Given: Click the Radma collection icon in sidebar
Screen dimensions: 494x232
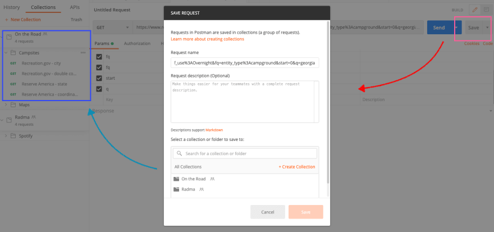Looking at the screenshot, I should [x=9, y=120].
